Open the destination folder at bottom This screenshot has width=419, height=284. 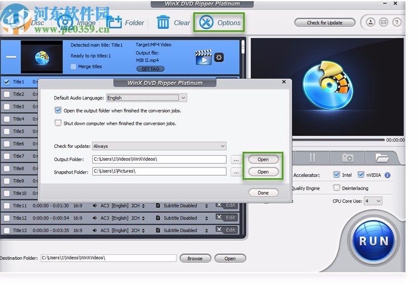pyautogui.click(x=230, y=258)
